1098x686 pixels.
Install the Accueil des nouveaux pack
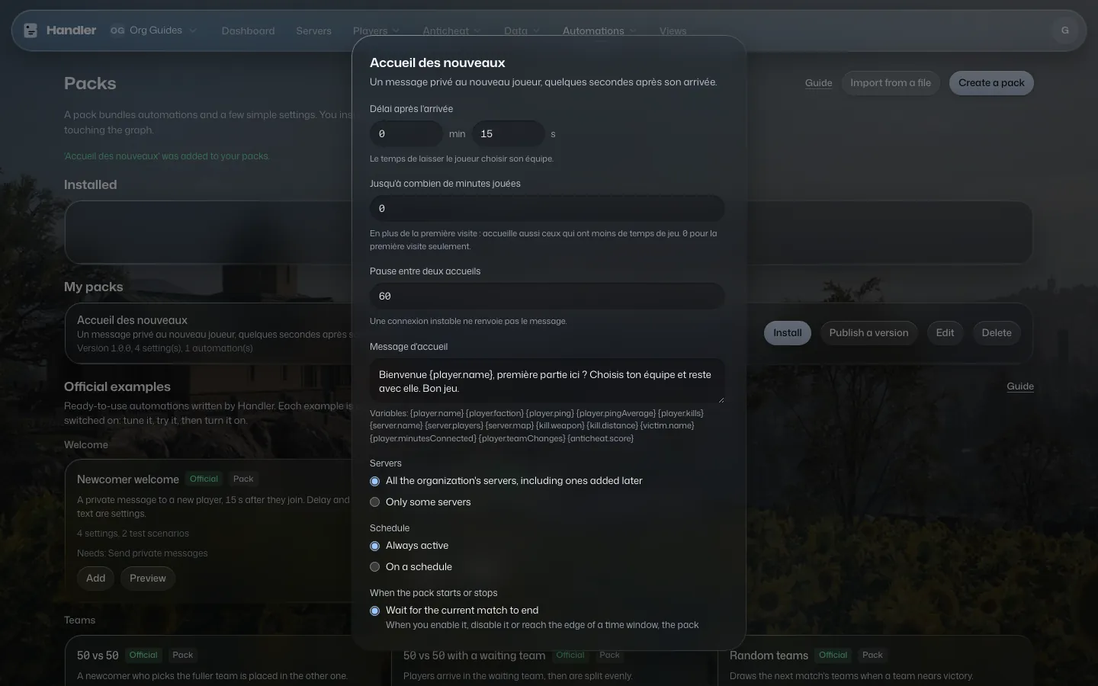pyautogui.click(x=788, y=333)
